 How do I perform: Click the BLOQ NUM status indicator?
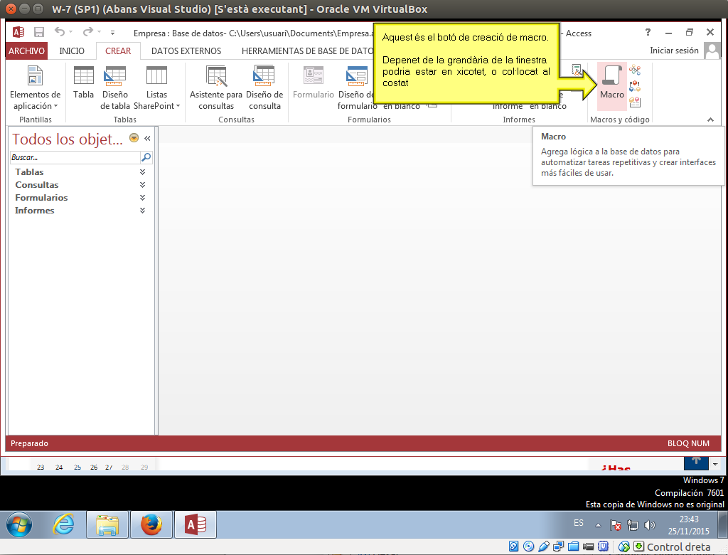[x=688, y=443]
